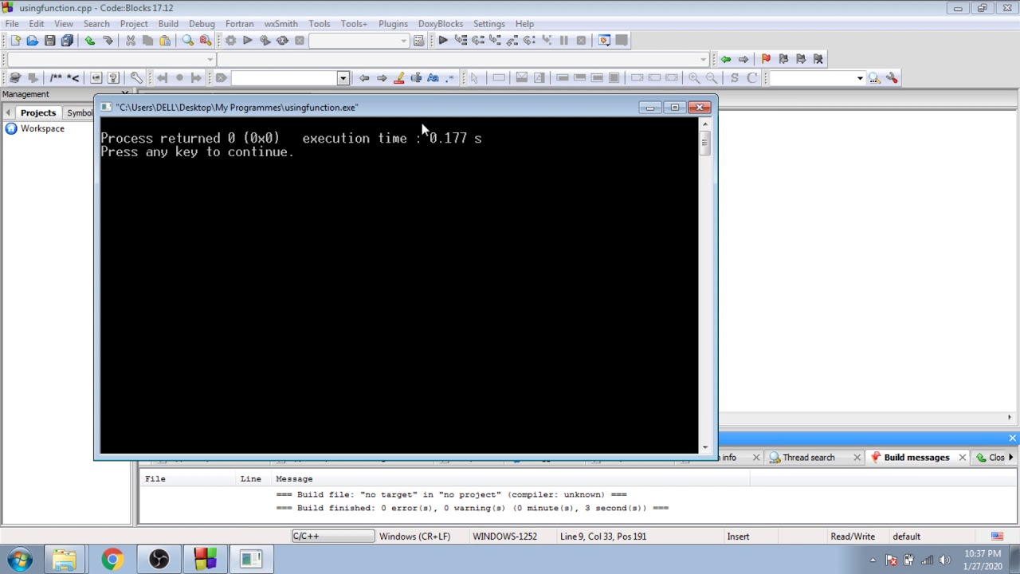Close the Logs panel with X

(x=1012, y=438)
